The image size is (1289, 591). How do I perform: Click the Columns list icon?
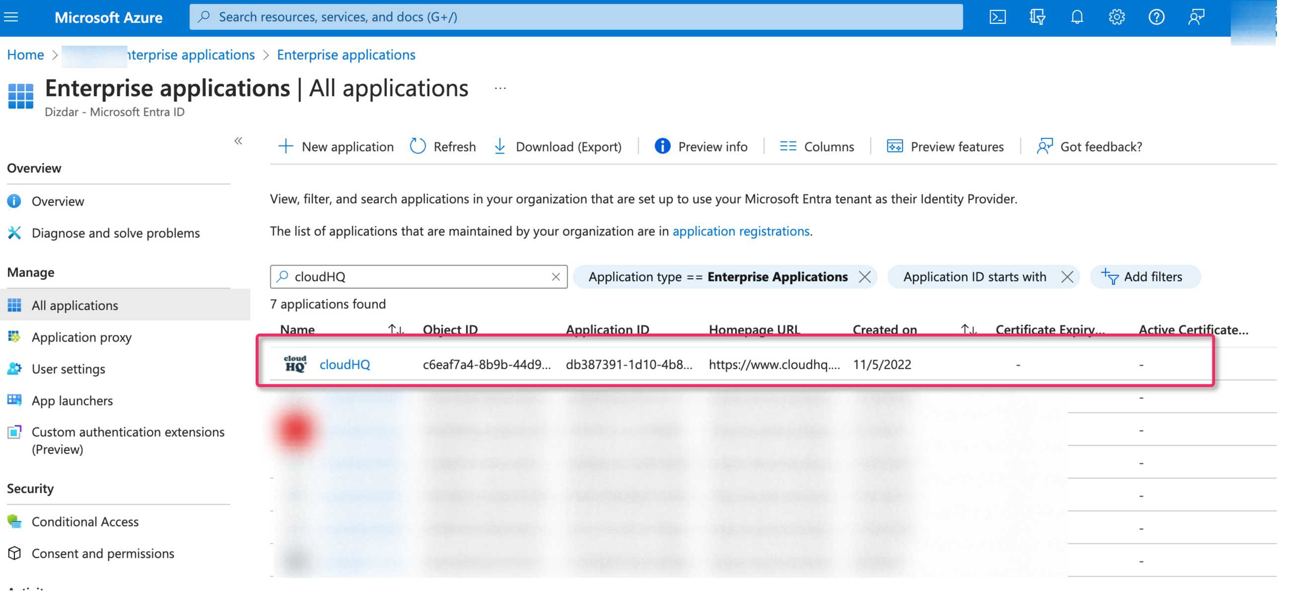pyautogui.click(x=788, y=146)
